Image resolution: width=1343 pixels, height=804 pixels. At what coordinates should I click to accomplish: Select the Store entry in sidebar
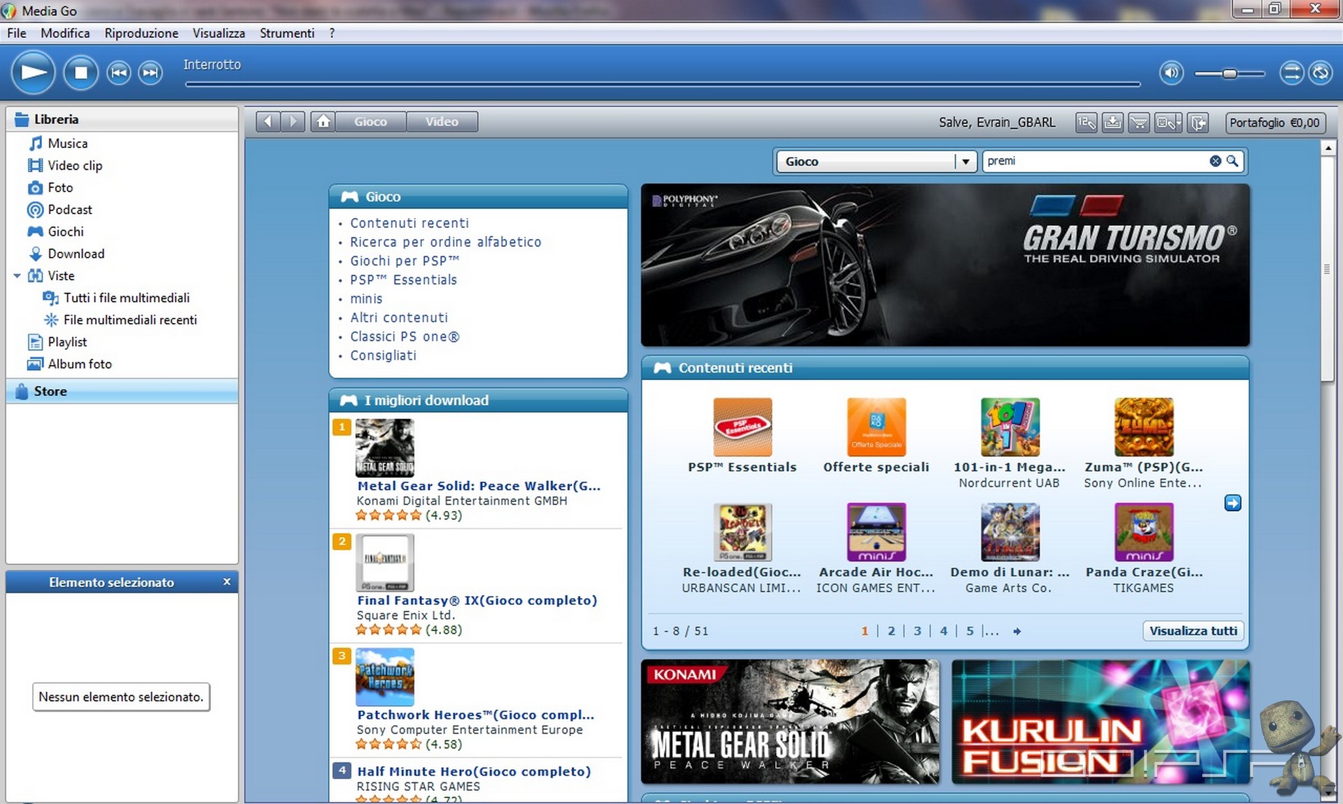point(122,391)
